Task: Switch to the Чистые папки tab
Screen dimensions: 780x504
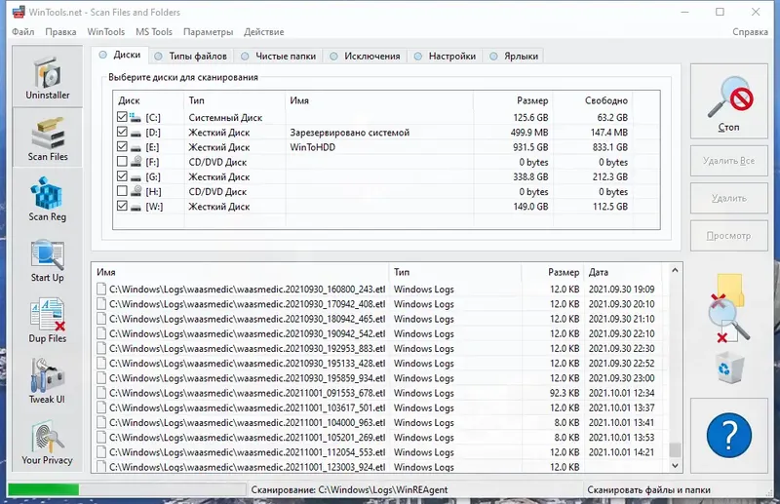Action: tap(279, 57)
